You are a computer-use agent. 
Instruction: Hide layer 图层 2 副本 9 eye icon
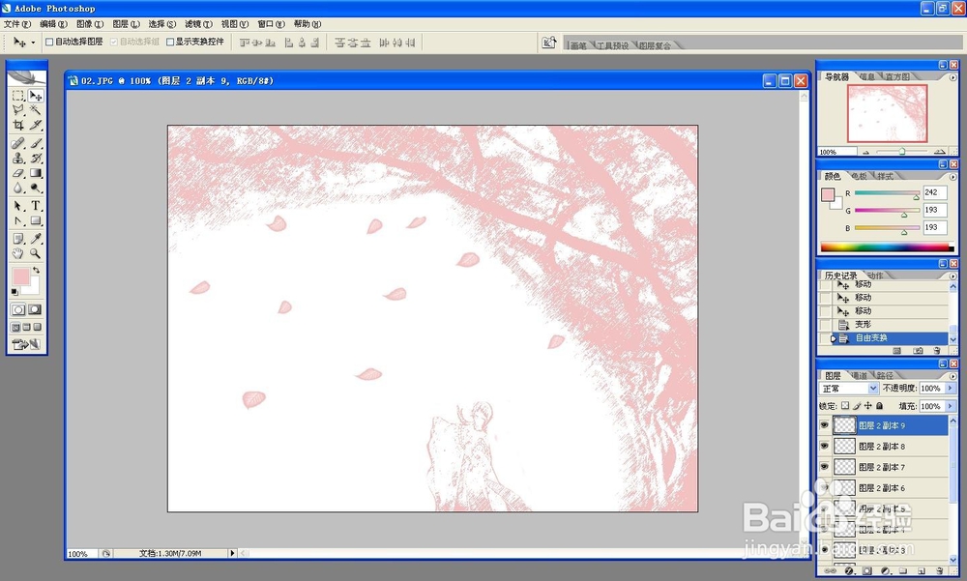coord(825,425)
